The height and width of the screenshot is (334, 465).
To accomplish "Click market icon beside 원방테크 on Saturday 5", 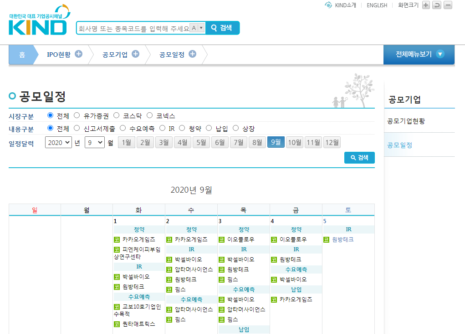I will (326, 239).
